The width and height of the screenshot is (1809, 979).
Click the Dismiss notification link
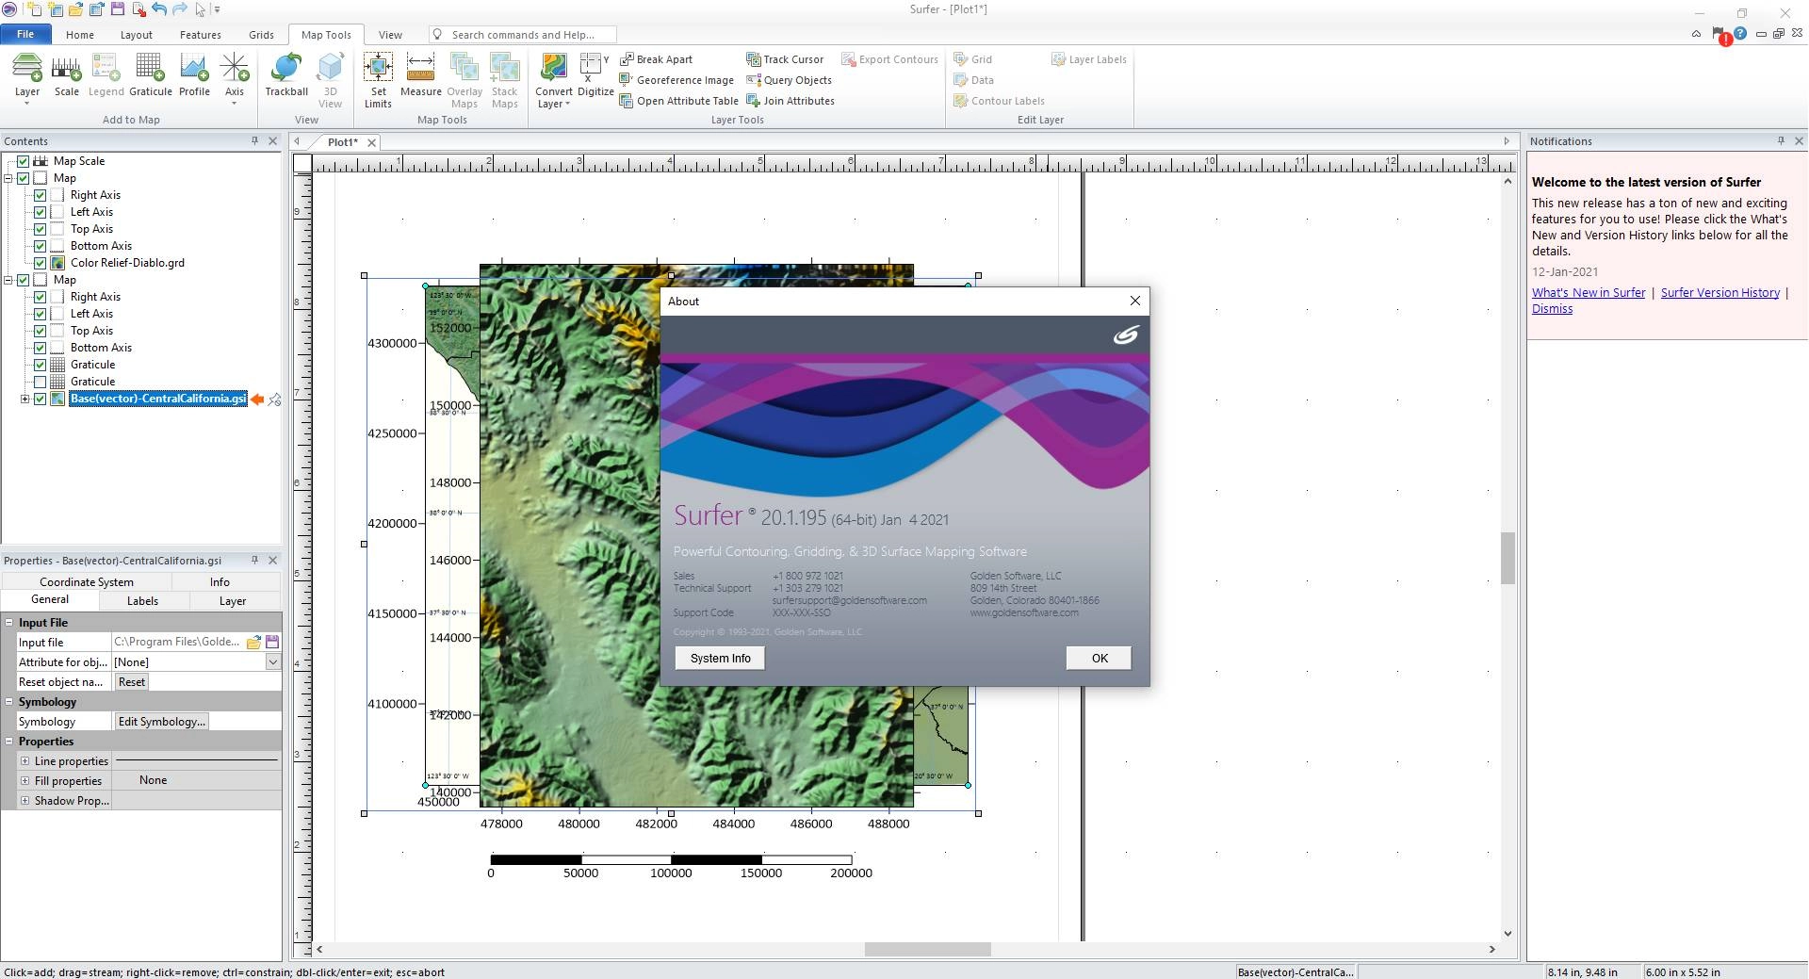[x=1552, y=309]
